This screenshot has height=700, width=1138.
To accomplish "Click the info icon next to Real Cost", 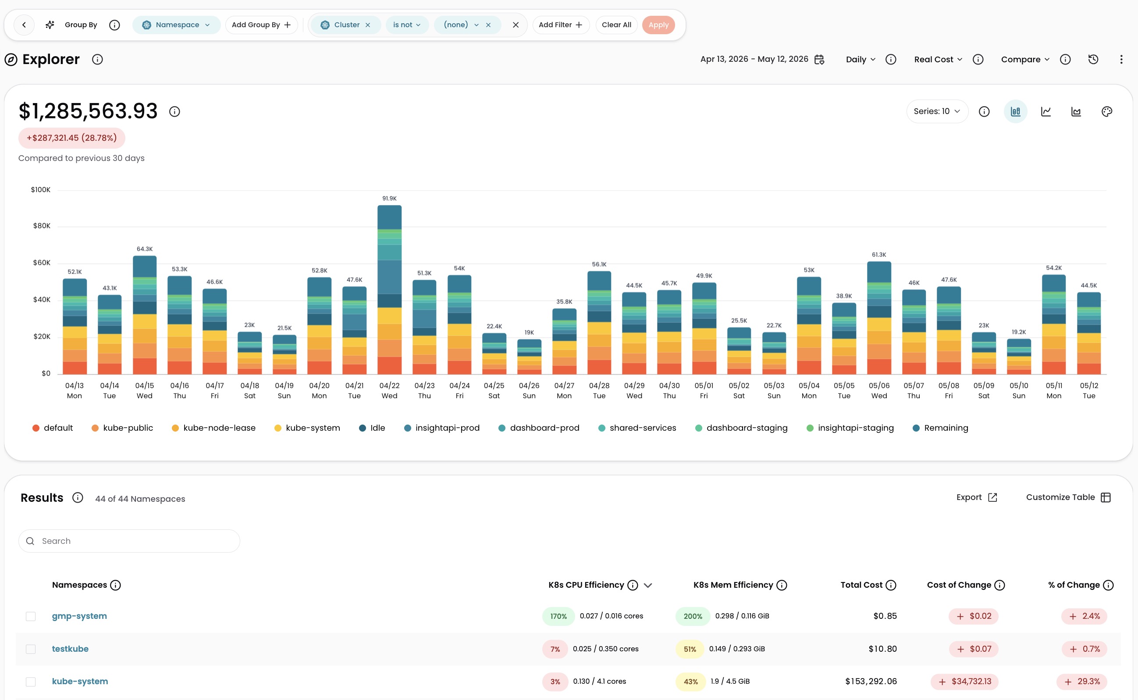I will 978,59.
